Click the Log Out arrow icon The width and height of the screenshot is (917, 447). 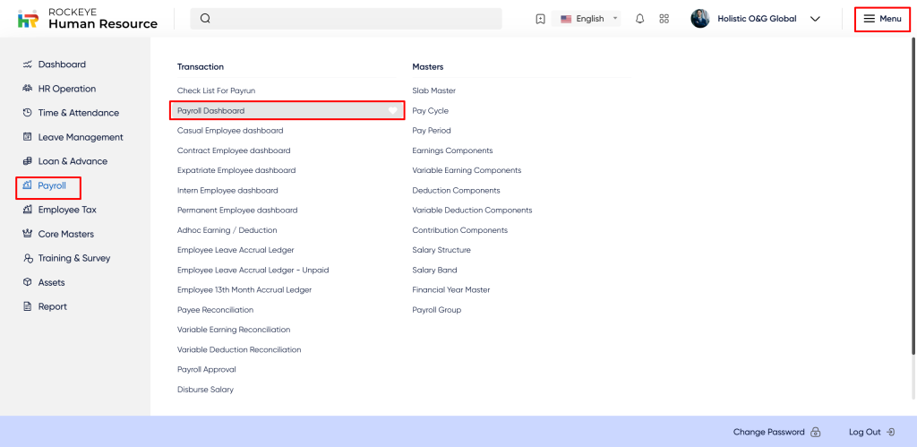coord(890,432)
